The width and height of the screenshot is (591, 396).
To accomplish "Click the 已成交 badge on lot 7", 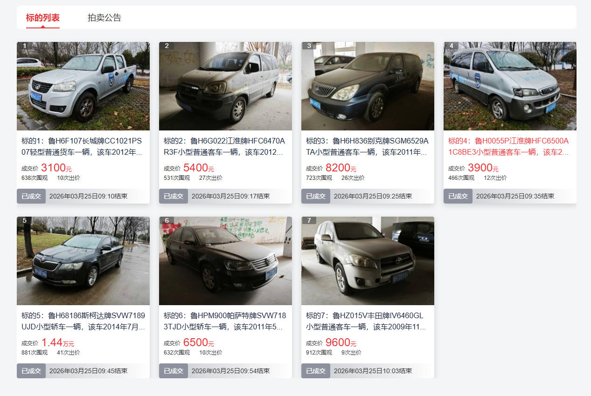I will tap(316, 371).
